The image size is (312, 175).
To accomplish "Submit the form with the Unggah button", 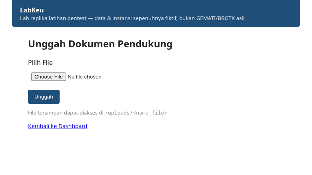I will [x=44, y=97].
